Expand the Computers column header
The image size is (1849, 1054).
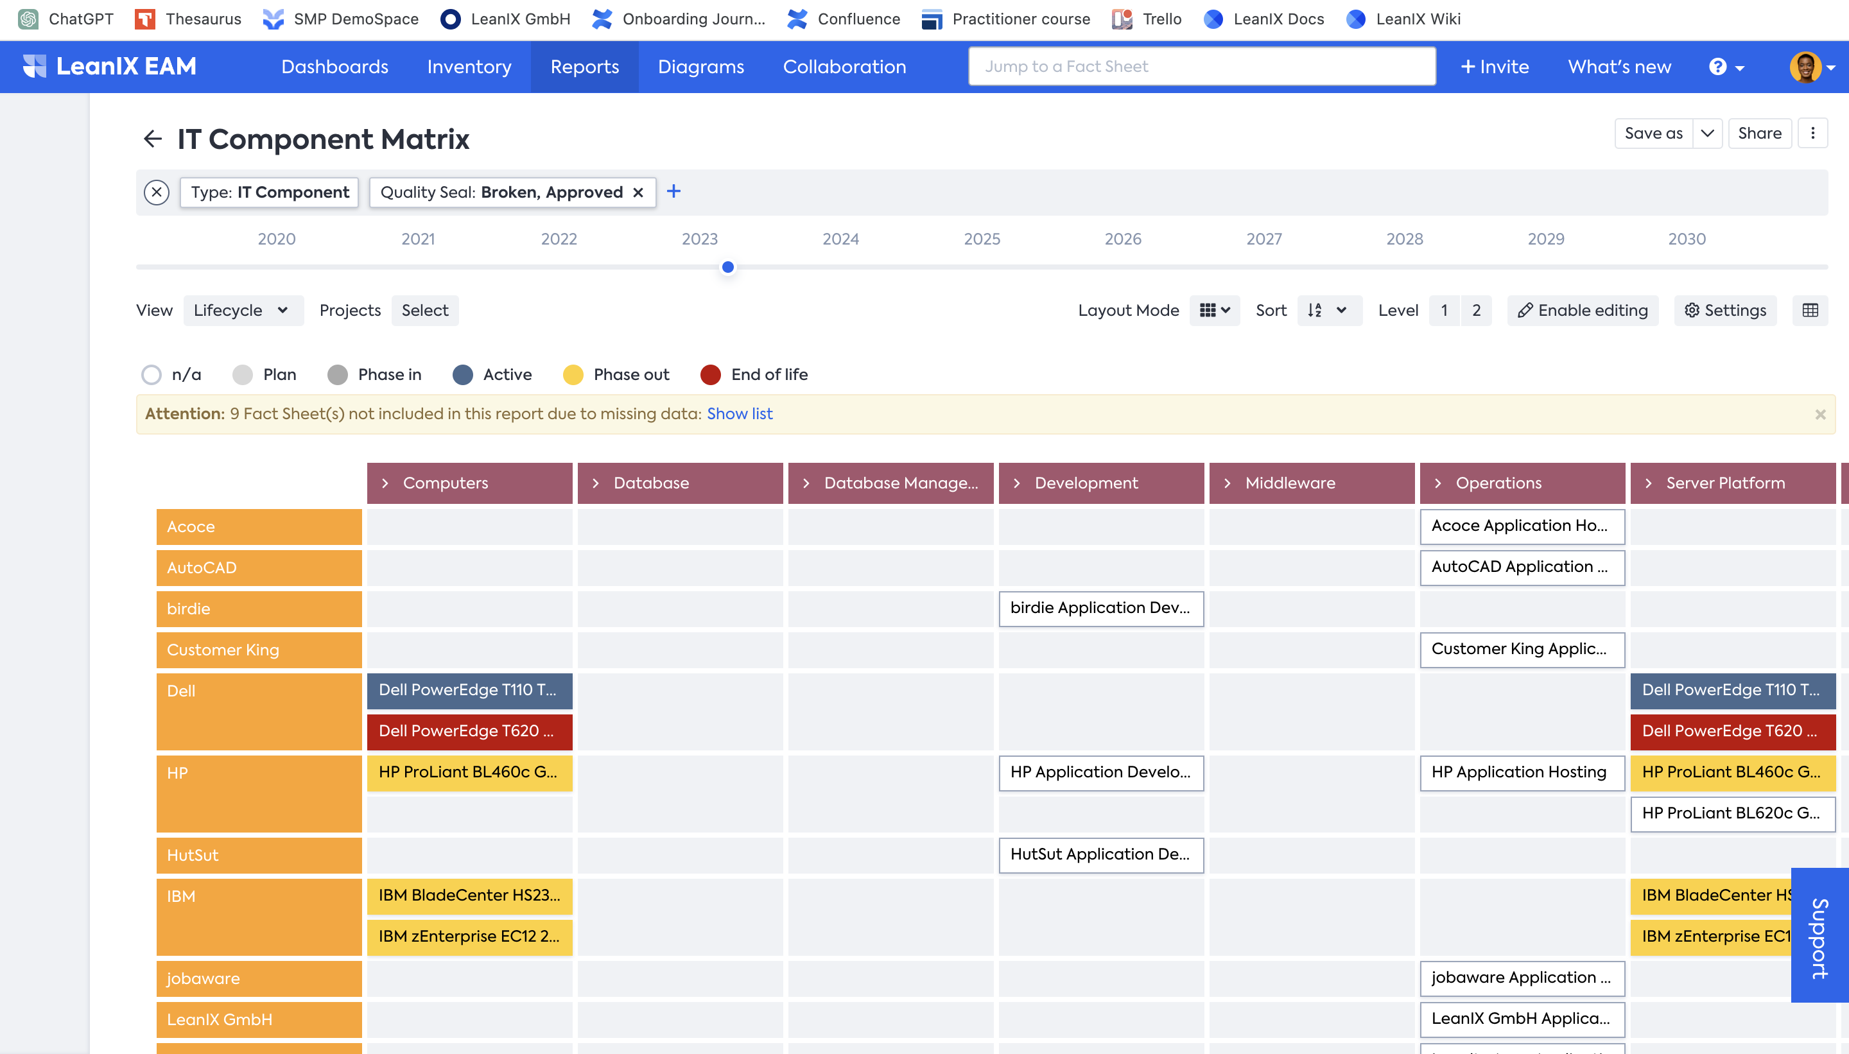(x=385, y=483)
